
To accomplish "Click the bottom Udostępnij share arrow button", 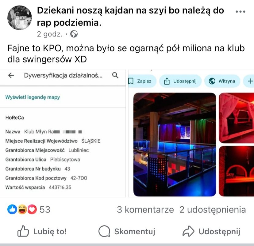I will pyautogui.click(x=211, y=231).
